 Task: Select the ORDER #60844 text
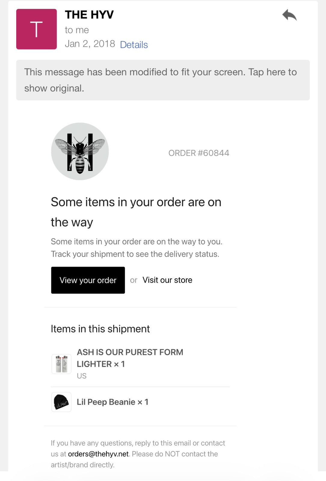coord(199,153)
